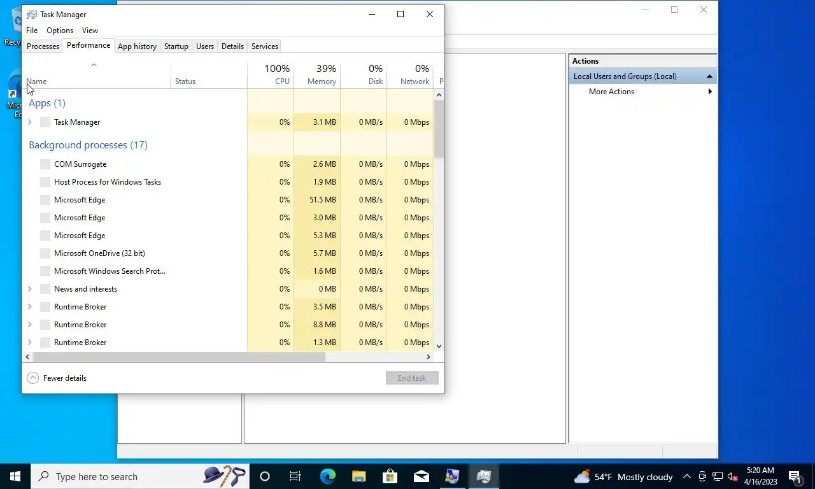815x489 pixels.
Task: Sort processes by the Name column
Action: click(97, 74)
